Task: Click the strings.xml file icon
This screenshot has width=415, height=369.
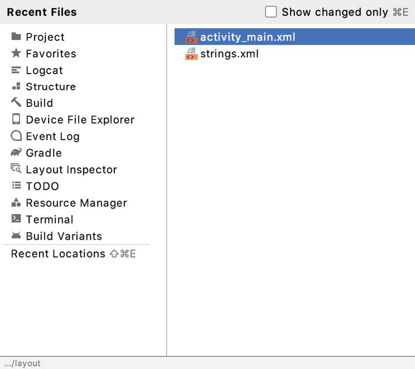Action: pyautogui.click(x=191, y=54)
